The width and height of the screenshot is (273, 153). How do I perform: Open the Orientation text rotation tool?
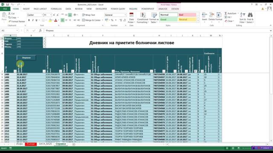pos(75,15)
